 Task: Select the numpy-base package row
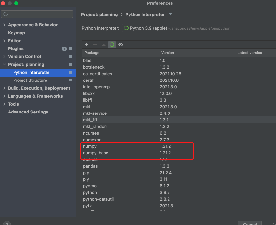pos(179,153)
